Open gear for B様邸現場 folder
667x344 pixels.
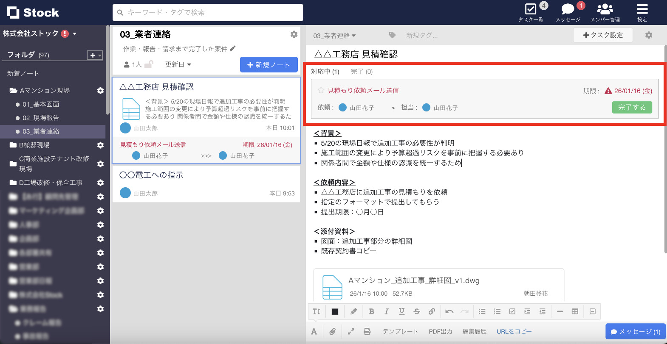click(x=100, y=145)
